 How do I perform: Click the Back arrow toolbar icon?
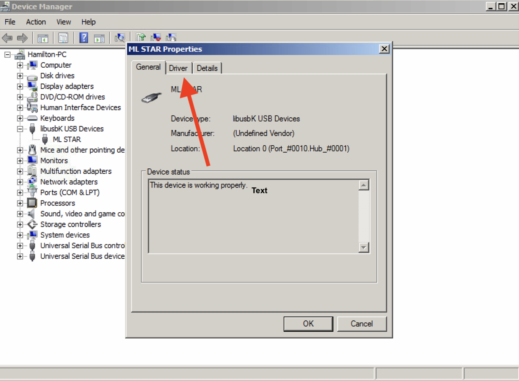pos(7,38)
